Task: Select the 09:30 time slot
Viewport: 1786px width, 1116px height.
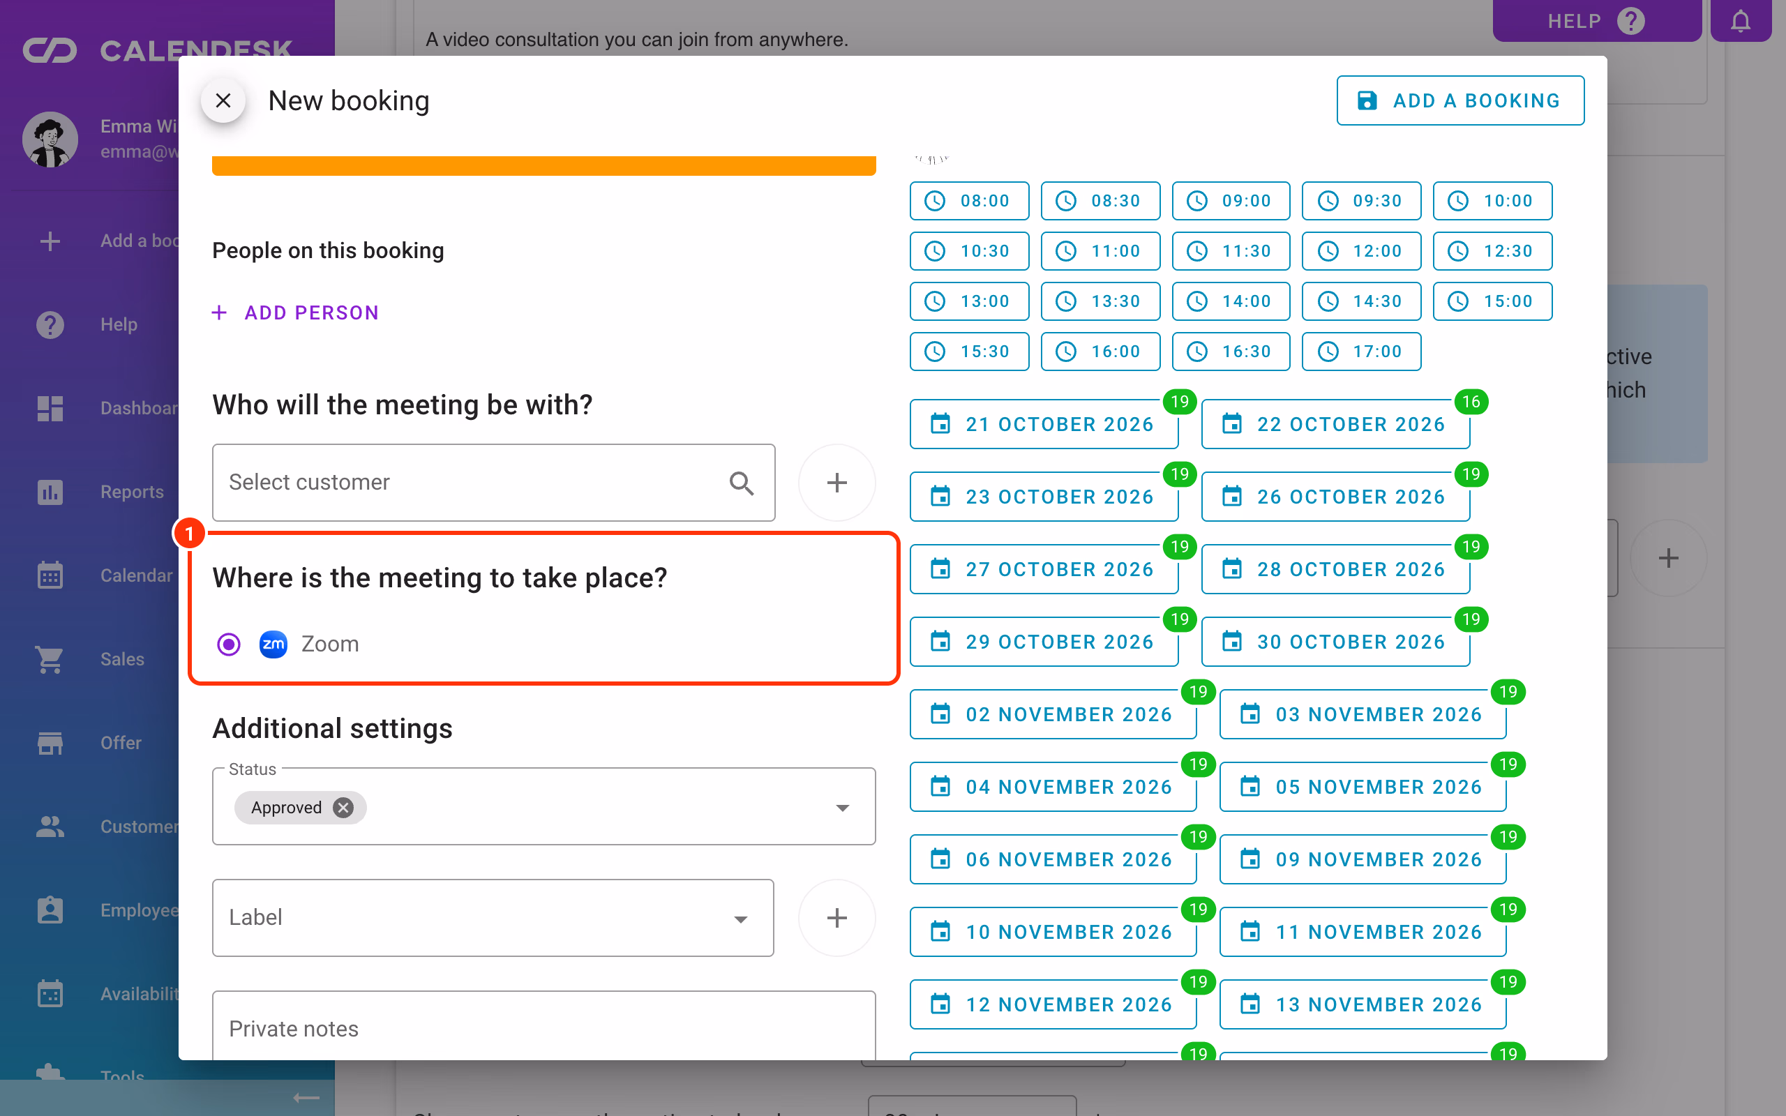Action: tap(1361, 201)
